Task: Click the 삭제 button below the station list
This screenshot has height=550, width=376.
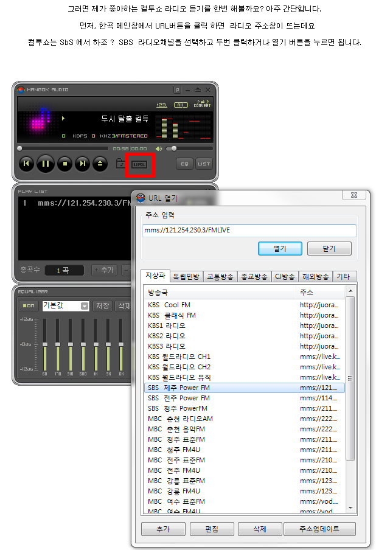Action: point(260,529)
